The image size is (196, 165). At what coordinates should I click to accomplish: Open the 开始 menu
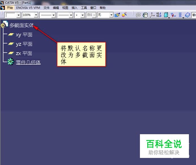[10, 8]
